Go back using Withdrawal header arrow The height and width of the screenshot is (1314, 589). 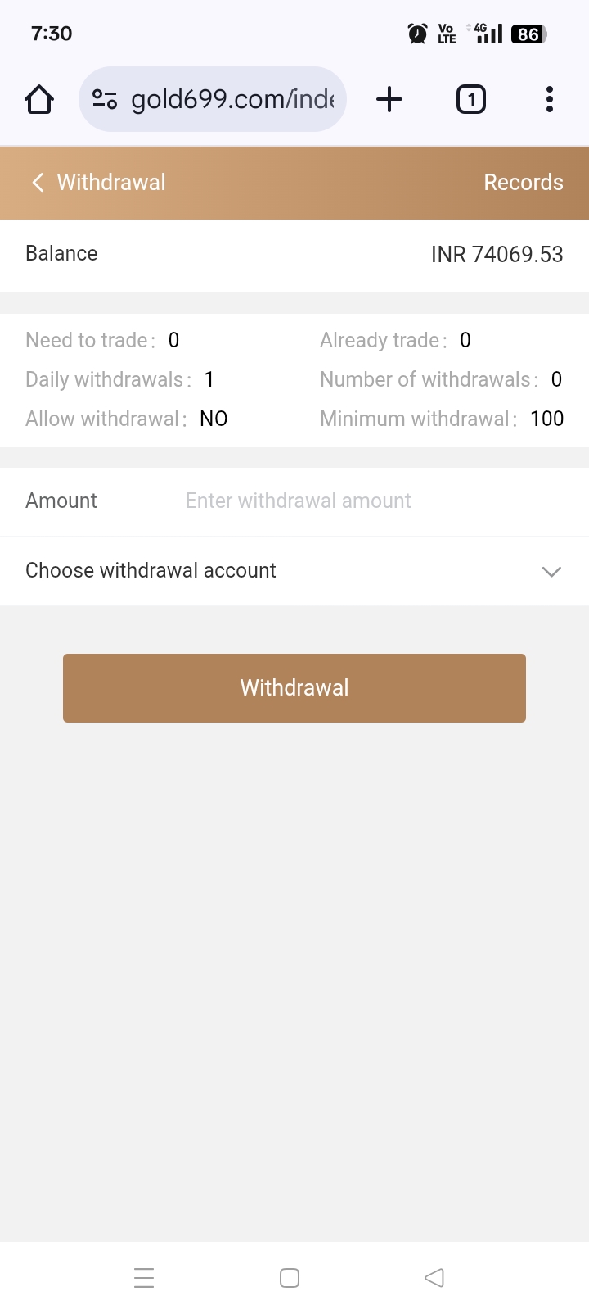[38, 182]
